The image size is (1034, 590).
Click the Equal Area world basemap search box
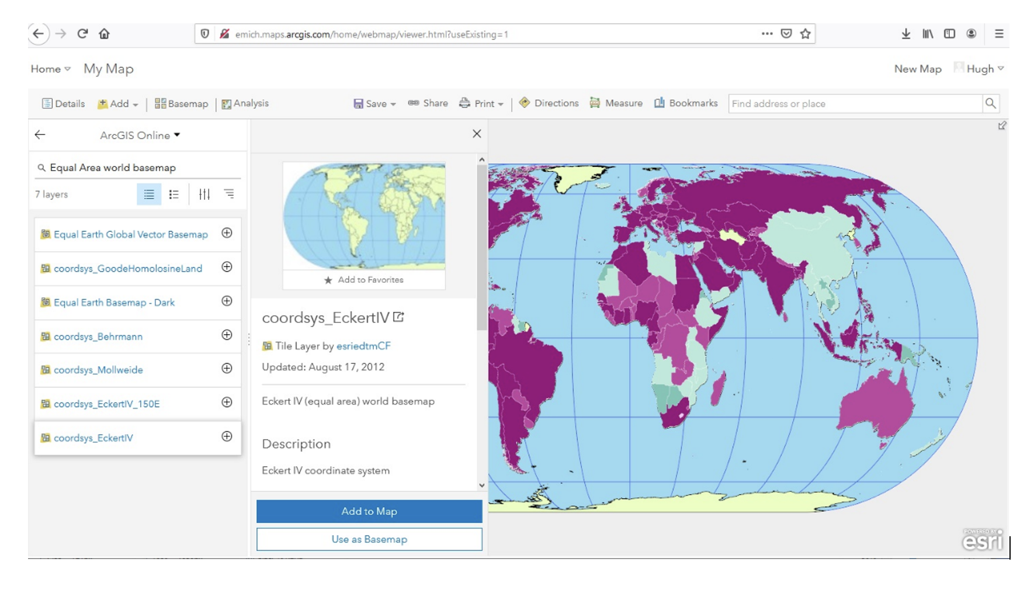coord(138,168)
